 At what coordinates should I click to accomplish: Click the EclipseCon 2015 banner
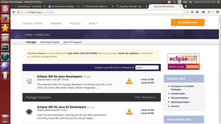coord(184,61)
